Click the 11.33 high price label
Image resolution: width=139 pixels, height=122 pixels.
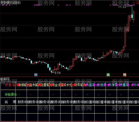click(x=122, y=7)
